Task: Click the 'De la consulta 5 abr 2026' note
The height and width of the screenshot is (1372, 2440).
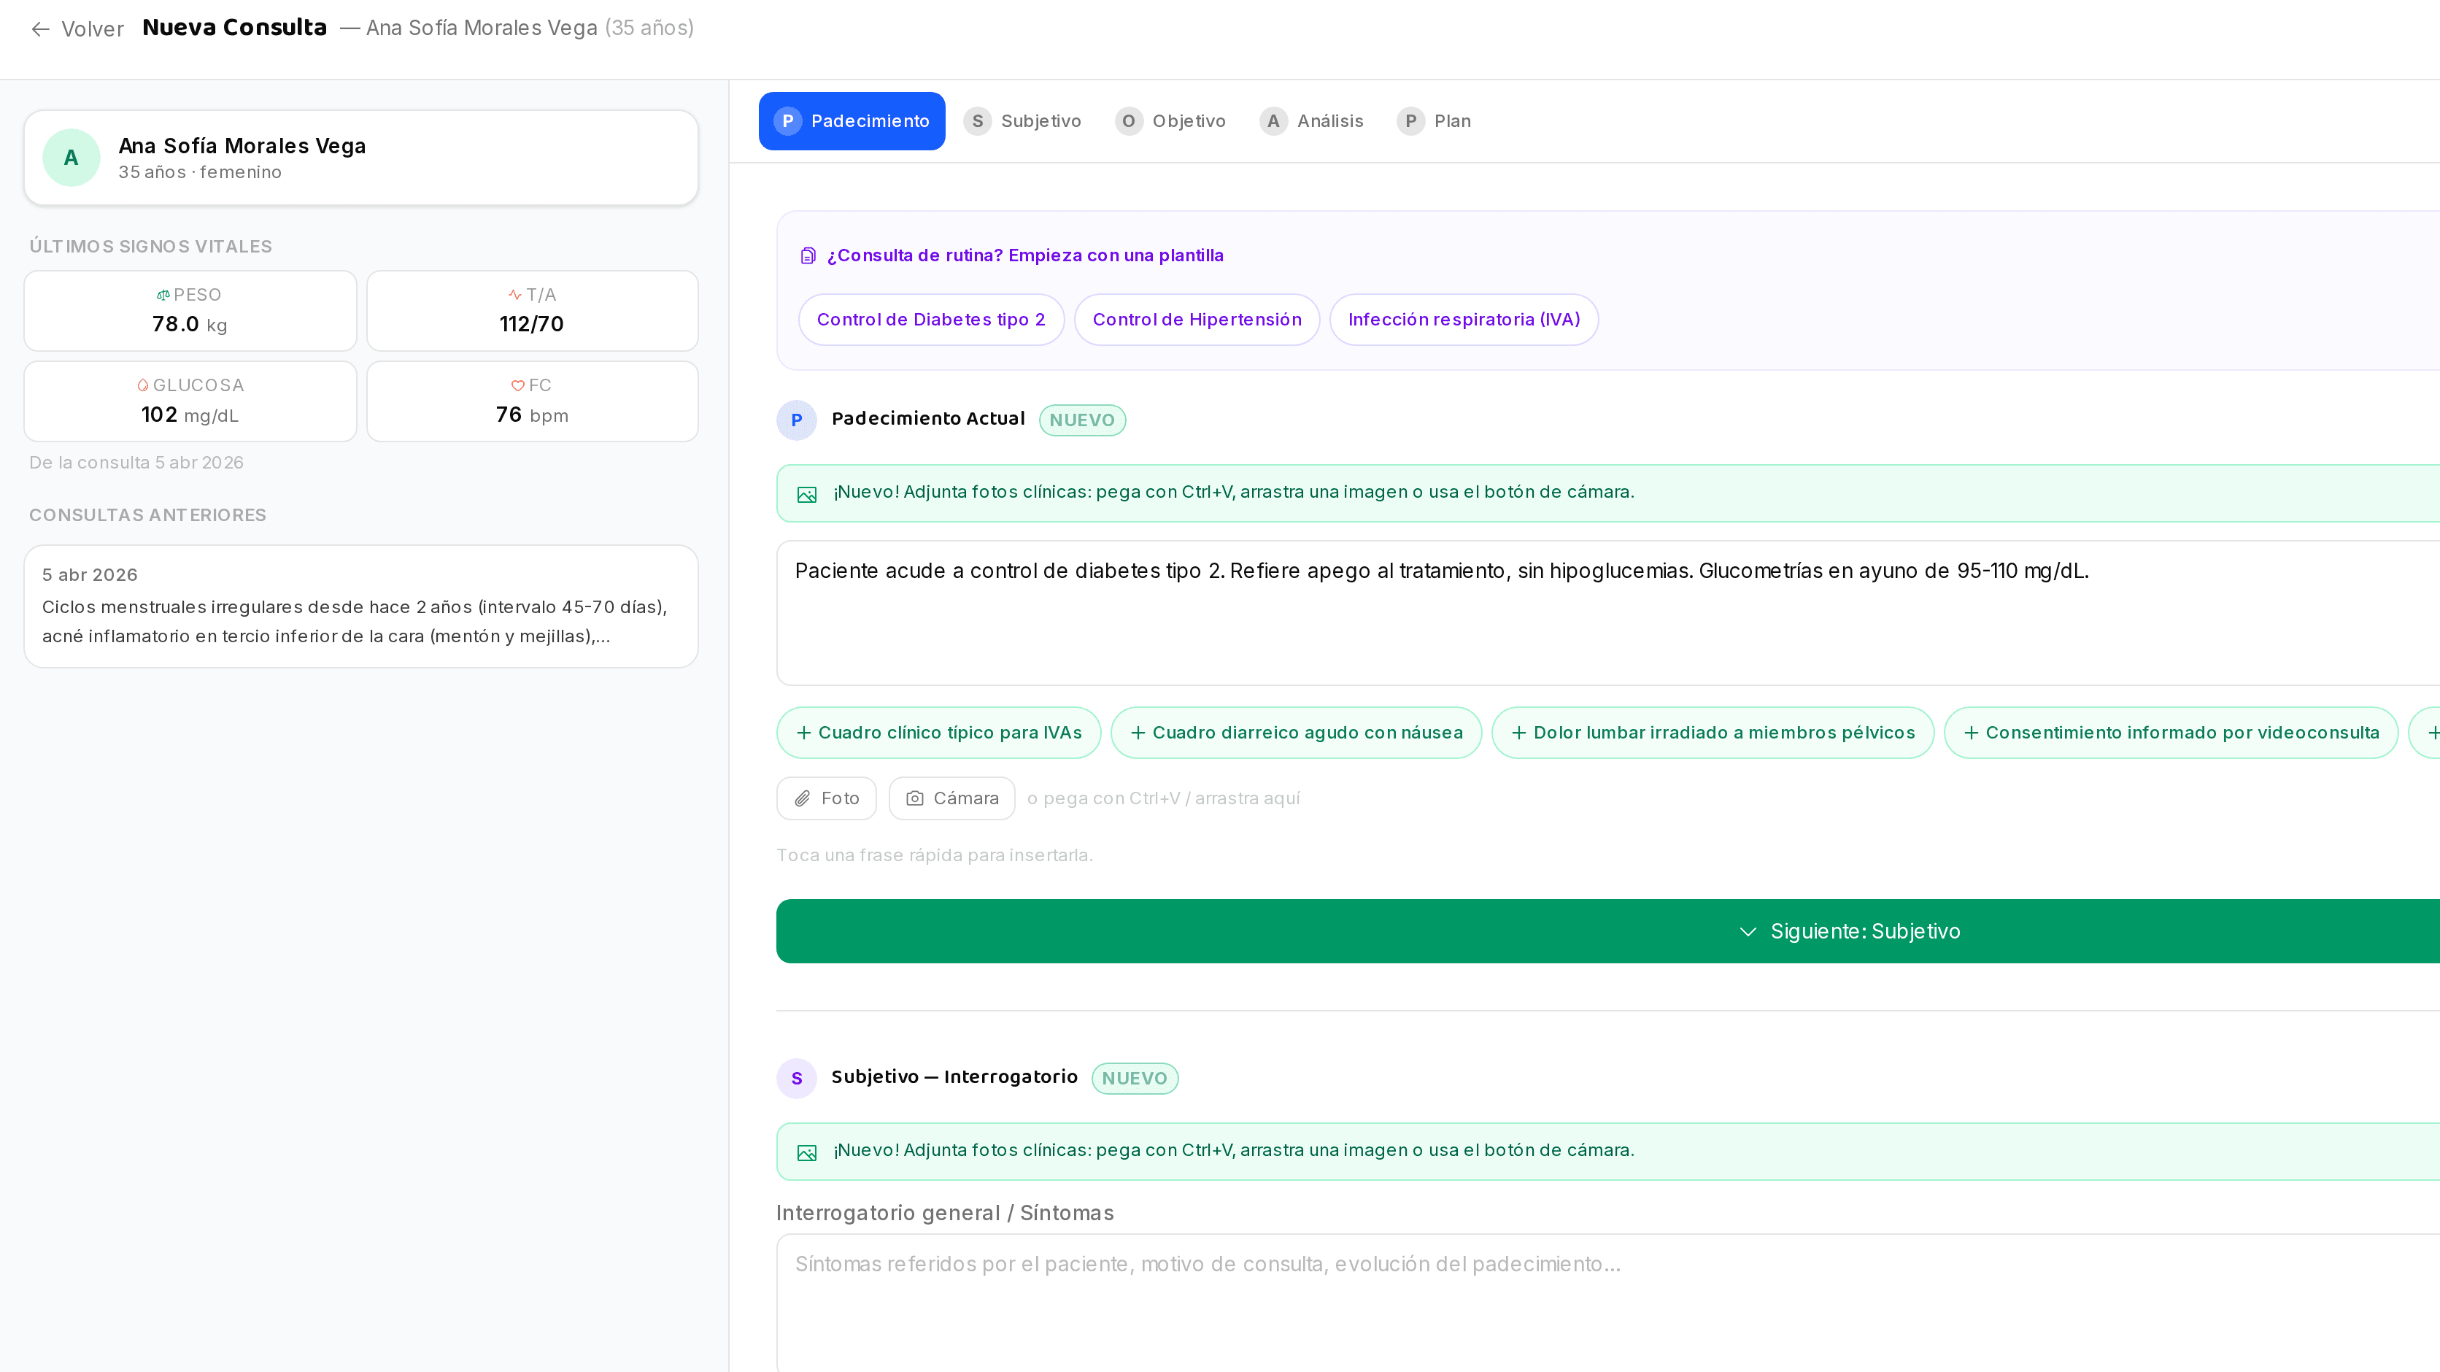Action: coord(136,463)
